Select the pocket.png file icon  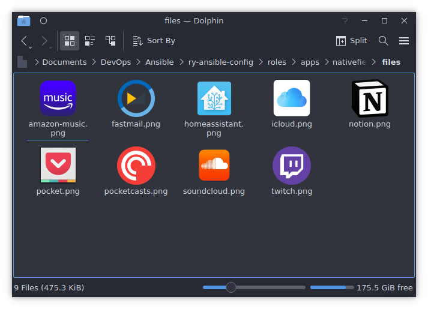pos(58,165)
